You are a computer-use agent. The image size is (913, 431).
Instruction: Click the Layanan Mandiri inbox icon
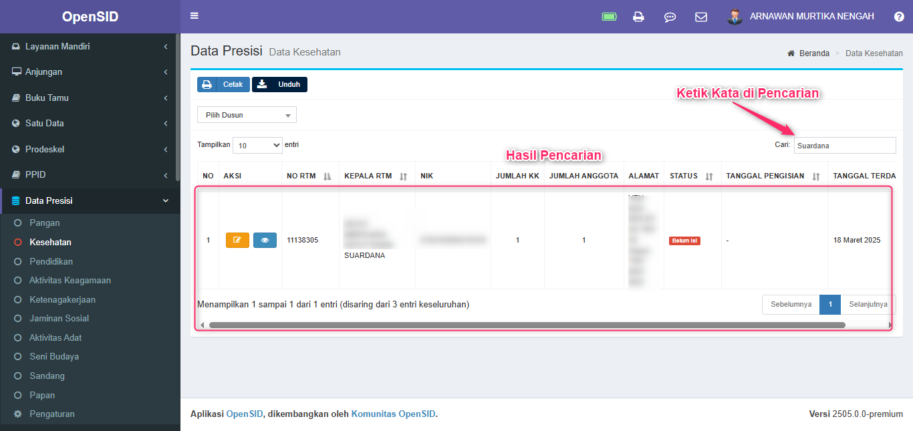[x=16, y=47]
